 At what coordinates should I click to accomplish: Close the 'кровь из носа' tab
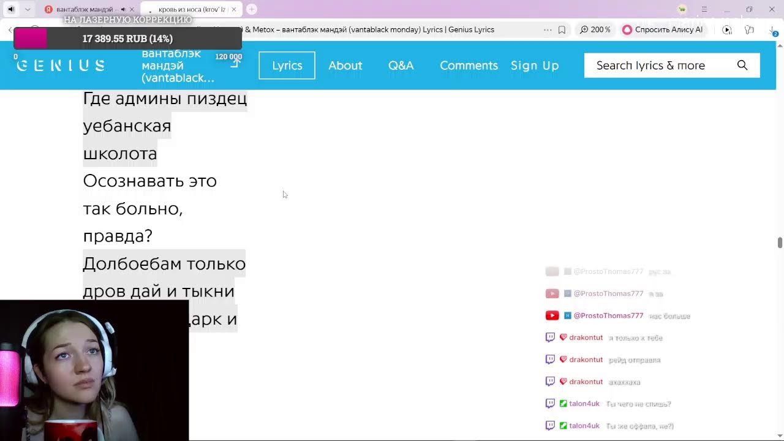[234, 10]
